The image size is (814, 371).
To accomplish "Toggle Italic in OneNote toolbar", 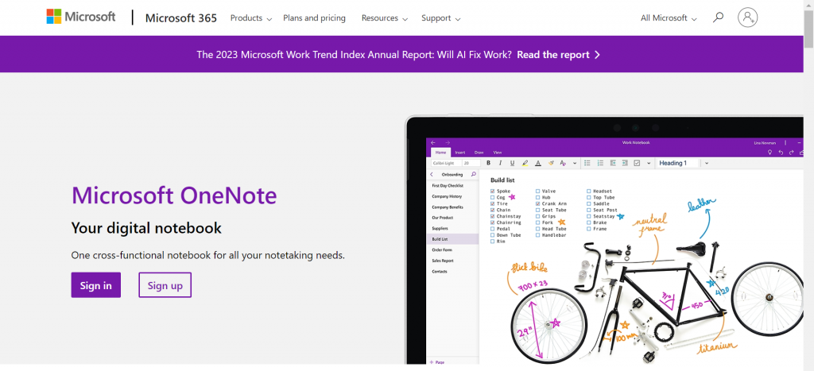I will [501, 163].
